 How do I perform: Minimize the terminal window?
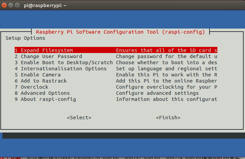tap(11, 5)
